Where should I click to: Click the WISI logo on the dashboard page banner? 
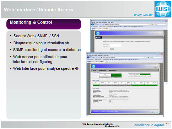point(93,66)
